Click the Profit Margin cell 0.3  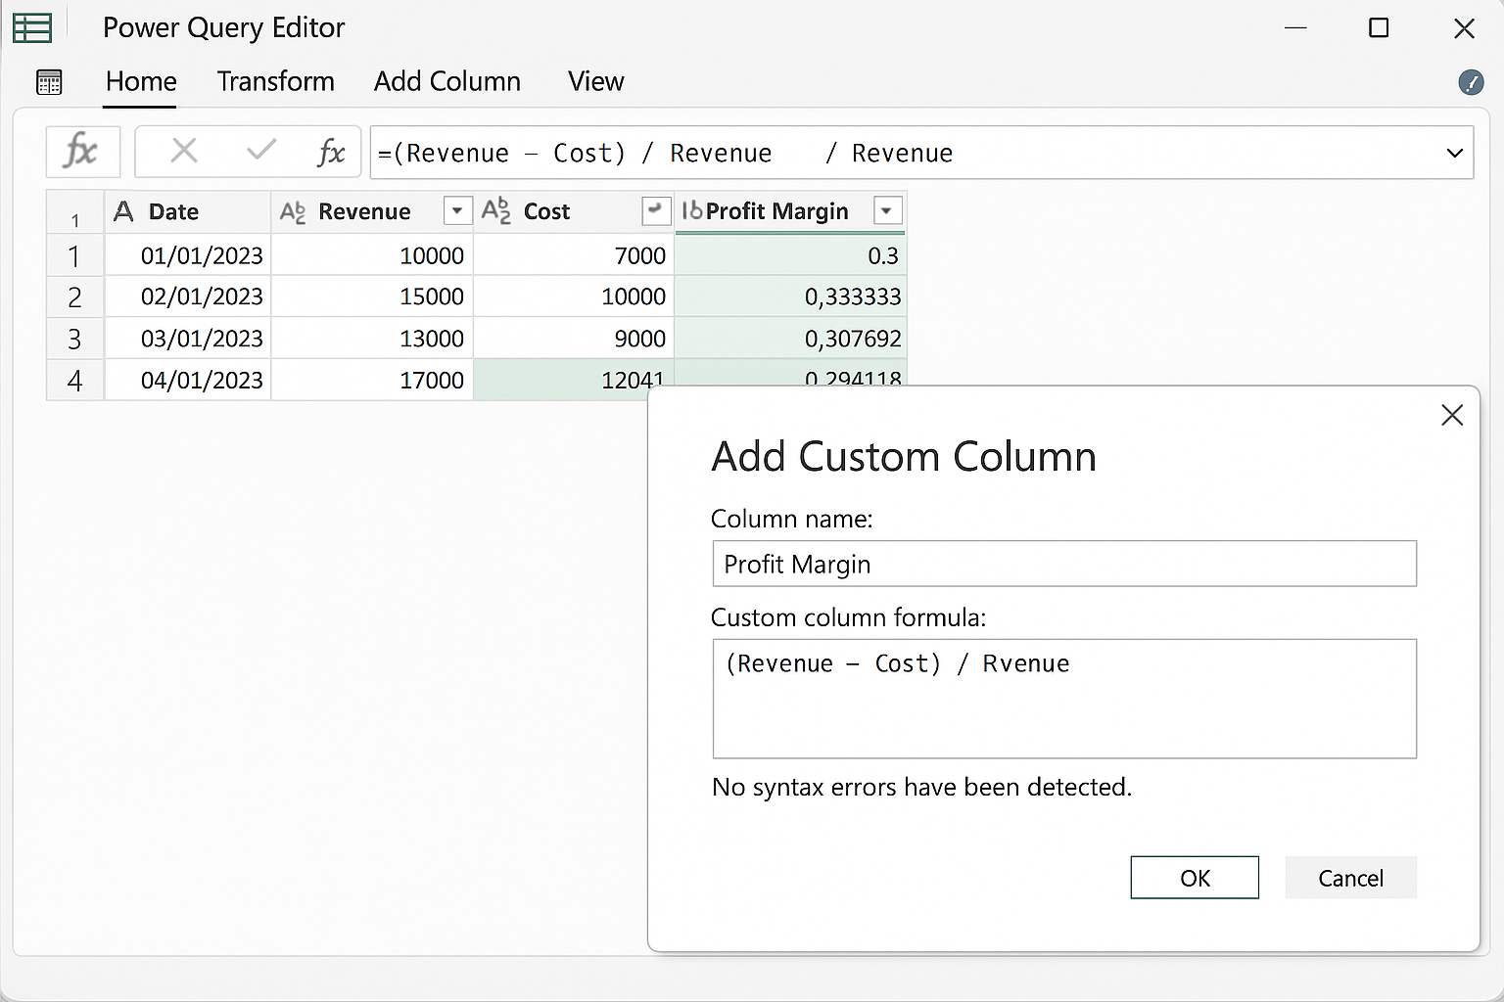pyautogui.click(x=791, y=255)
